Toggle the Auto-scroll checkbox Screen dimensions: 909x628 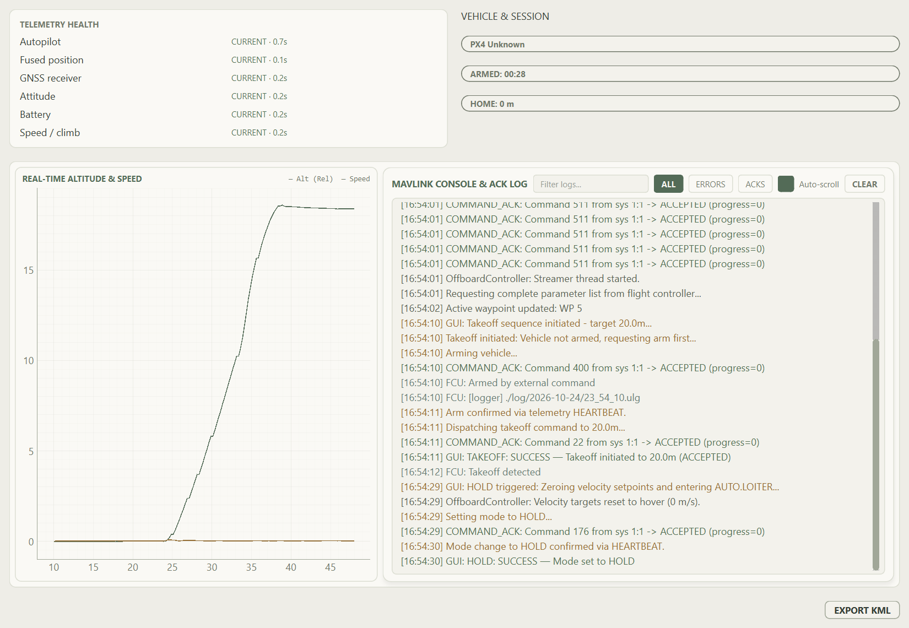(x=786, y=184)
